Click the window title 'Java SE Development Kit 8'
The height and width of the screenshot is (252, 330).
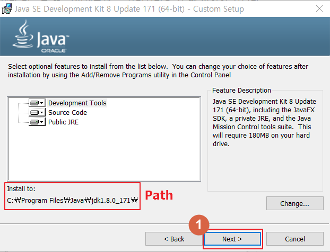129,9
